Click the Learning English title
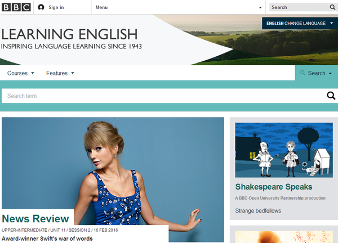 click(69, 34)
